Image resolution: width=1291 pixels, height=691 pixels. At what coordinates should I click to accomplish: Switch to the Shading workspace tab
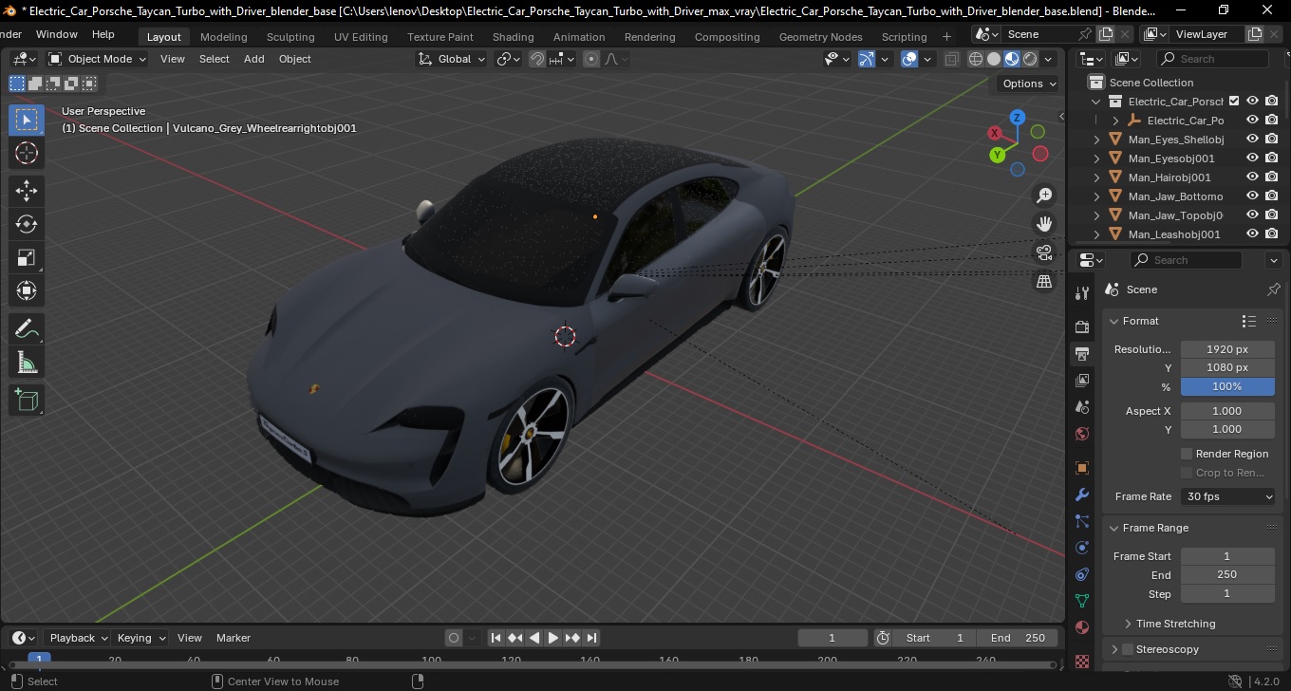click(x=513, y=37)
